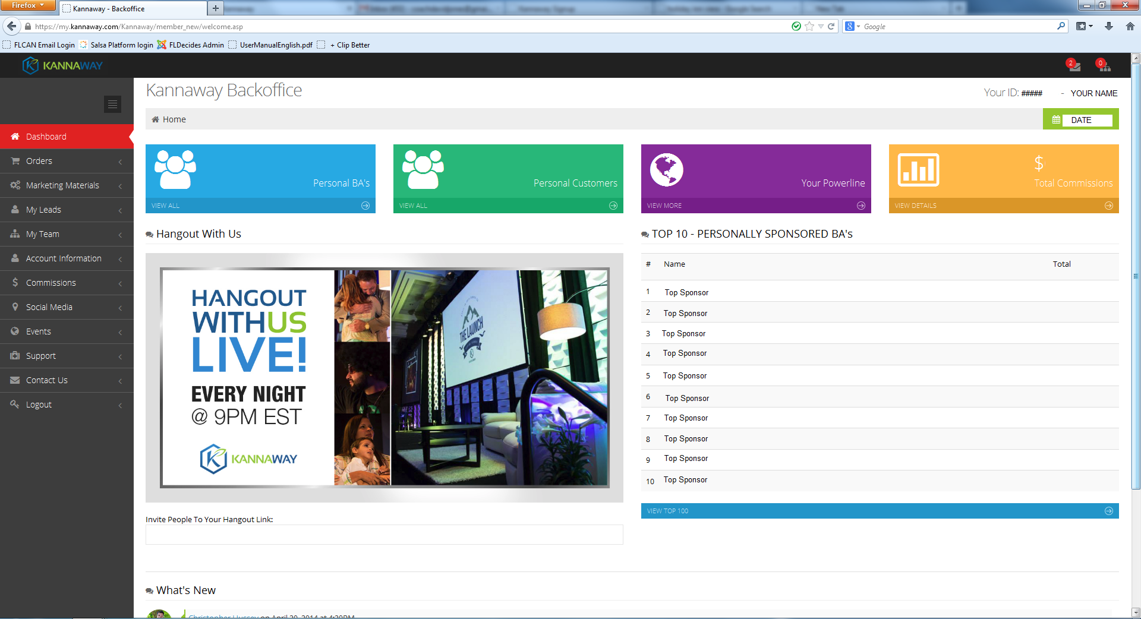Expand the Commissions chevron

120,283
